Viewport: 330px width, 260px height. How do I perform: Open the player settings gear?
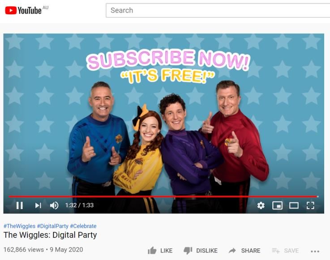[261, 205]
